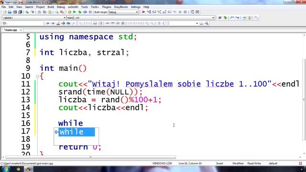Choose 'while' from the autocomplete popup
Viewport: 306px width, 172px height.
pos(76,132)
